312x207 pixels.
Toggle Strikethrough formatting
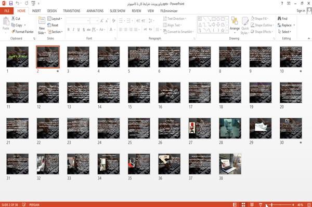click(89, 30)
